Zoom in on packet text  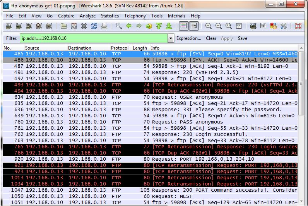pyautogui.click(x=208, y=26)
